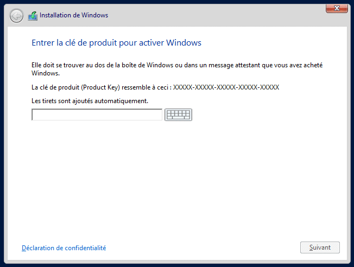Click the round back arrow button
Viewport: 354px width, 267px height.
pos(16,16)
